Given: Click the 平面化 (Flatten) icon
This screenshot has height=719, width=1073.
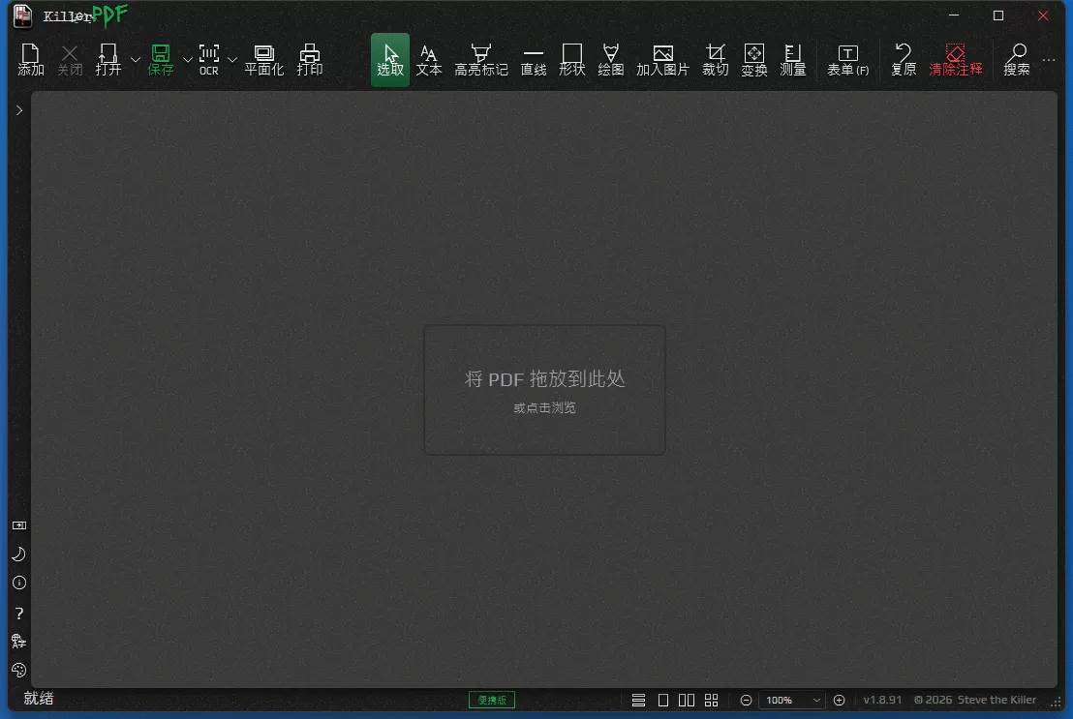Looking at the screenshot, I should coord(263,60).
